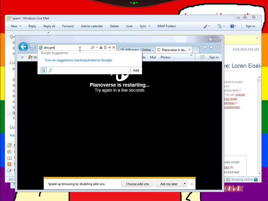Image resolution: width=268 pixels, height=201 pixels.
Task: Open the paintbrush colorizer icon in Live Mail
Action: pyautogui.click(x=205, y=26)
